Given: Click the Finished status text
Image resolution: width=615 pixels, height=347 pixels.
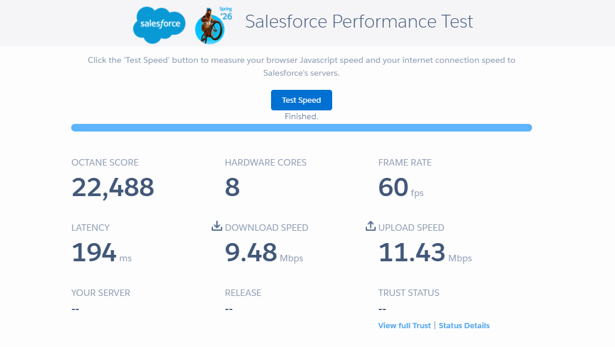Looking at the screenshot, I should 302,116.
